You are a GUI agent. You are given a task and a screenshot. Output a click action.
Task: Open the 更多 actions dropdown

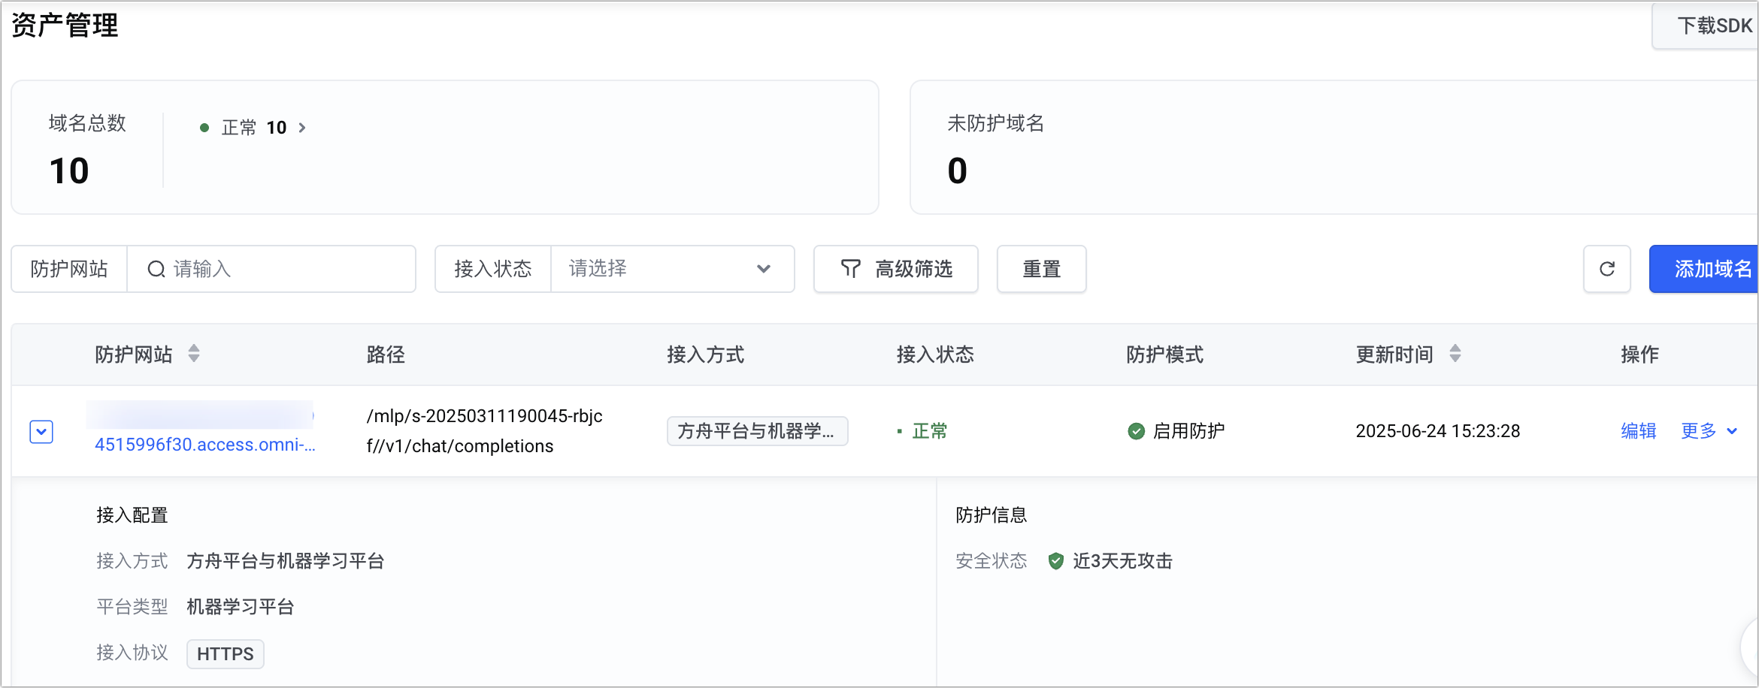[x=1709, y=431]
